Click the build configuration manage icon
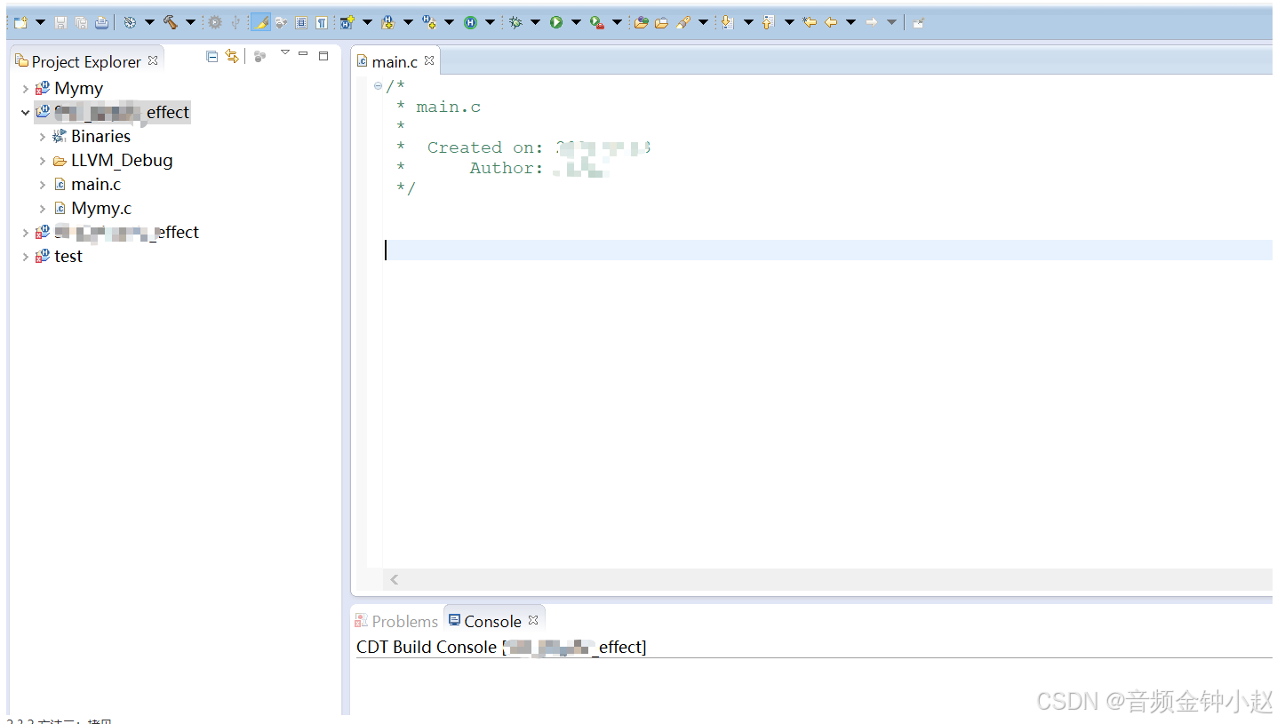The height and width of the screenshot is (724, 1277). point(130,22)
